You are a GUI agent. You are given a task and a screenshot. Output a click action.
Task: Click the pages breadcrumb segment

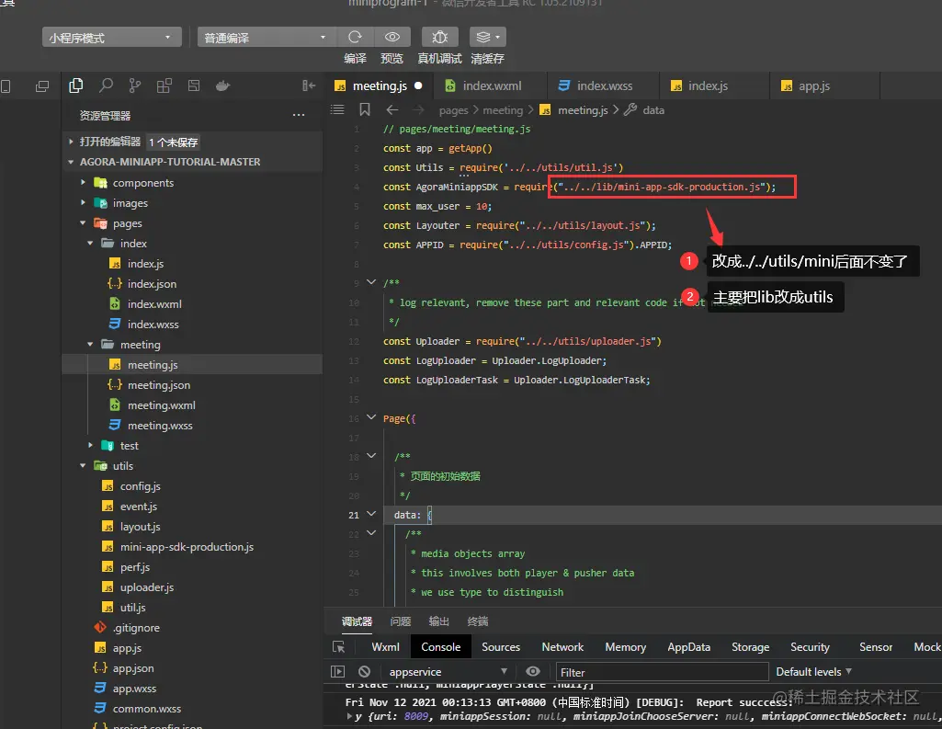tap(453, 110)
